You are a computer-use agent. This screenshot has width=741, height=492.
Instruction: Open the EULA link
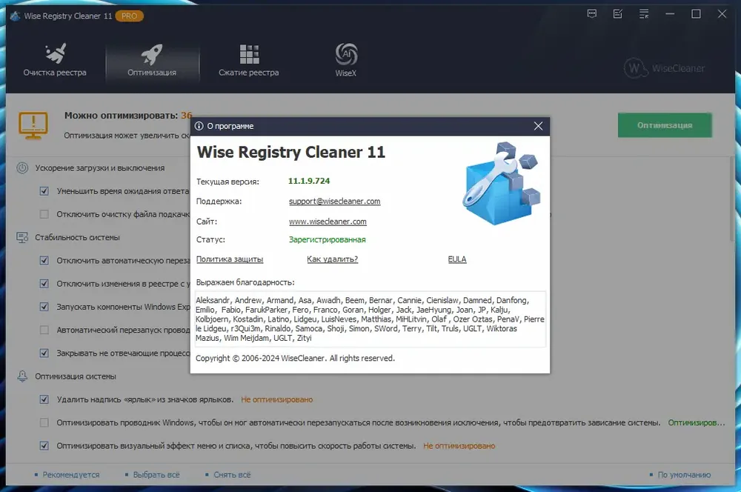click(457, 259)
